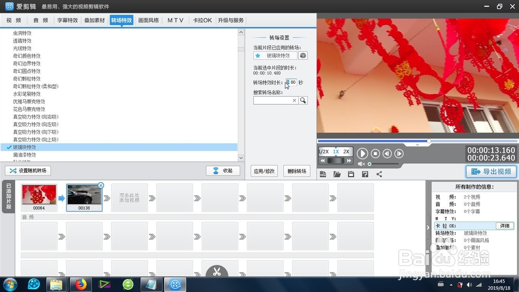Image resolution: width=519 pixels, height=292 pixels.
Task: Click the 转场特效 tab
Action: tap(121, 20)
